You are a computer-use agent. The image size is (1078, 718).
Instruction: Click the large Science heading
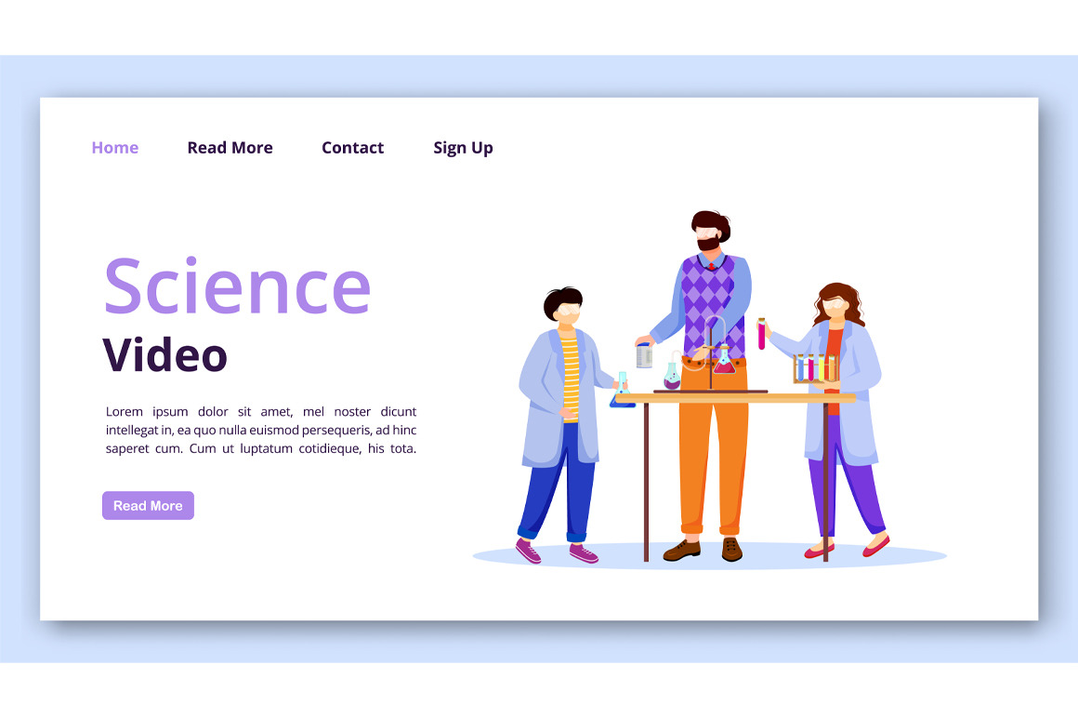click(237, 286)
